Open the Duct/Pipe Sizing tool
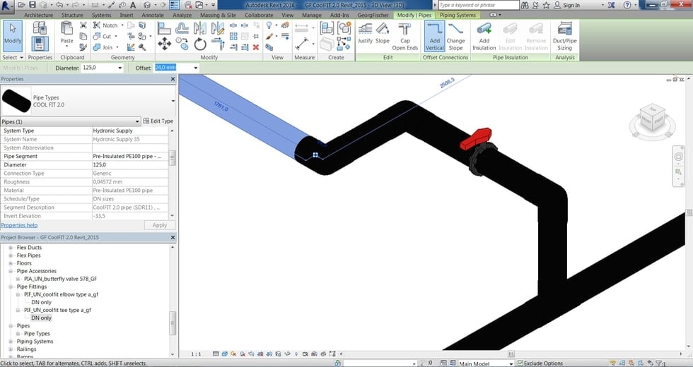Screen dimensions: 693x367 (x=564, y=36)
